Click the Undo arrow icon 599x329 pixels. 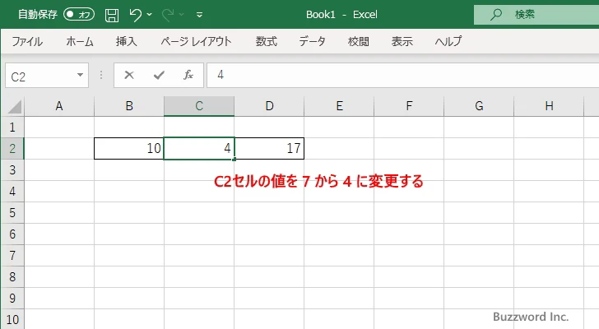(136, 14)
